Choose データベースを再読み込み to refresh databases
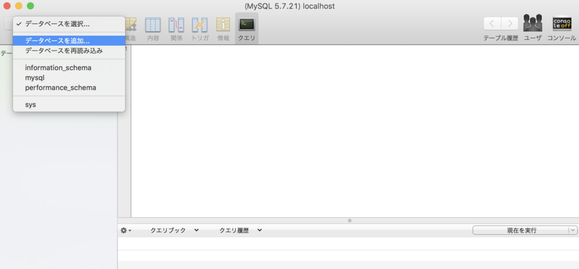The width and height of the screenshot is (579, 269). [x=69, y=50]
